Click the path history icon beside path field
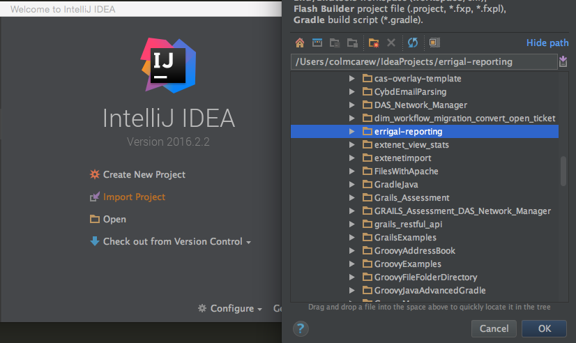 [x=563, y=62]
